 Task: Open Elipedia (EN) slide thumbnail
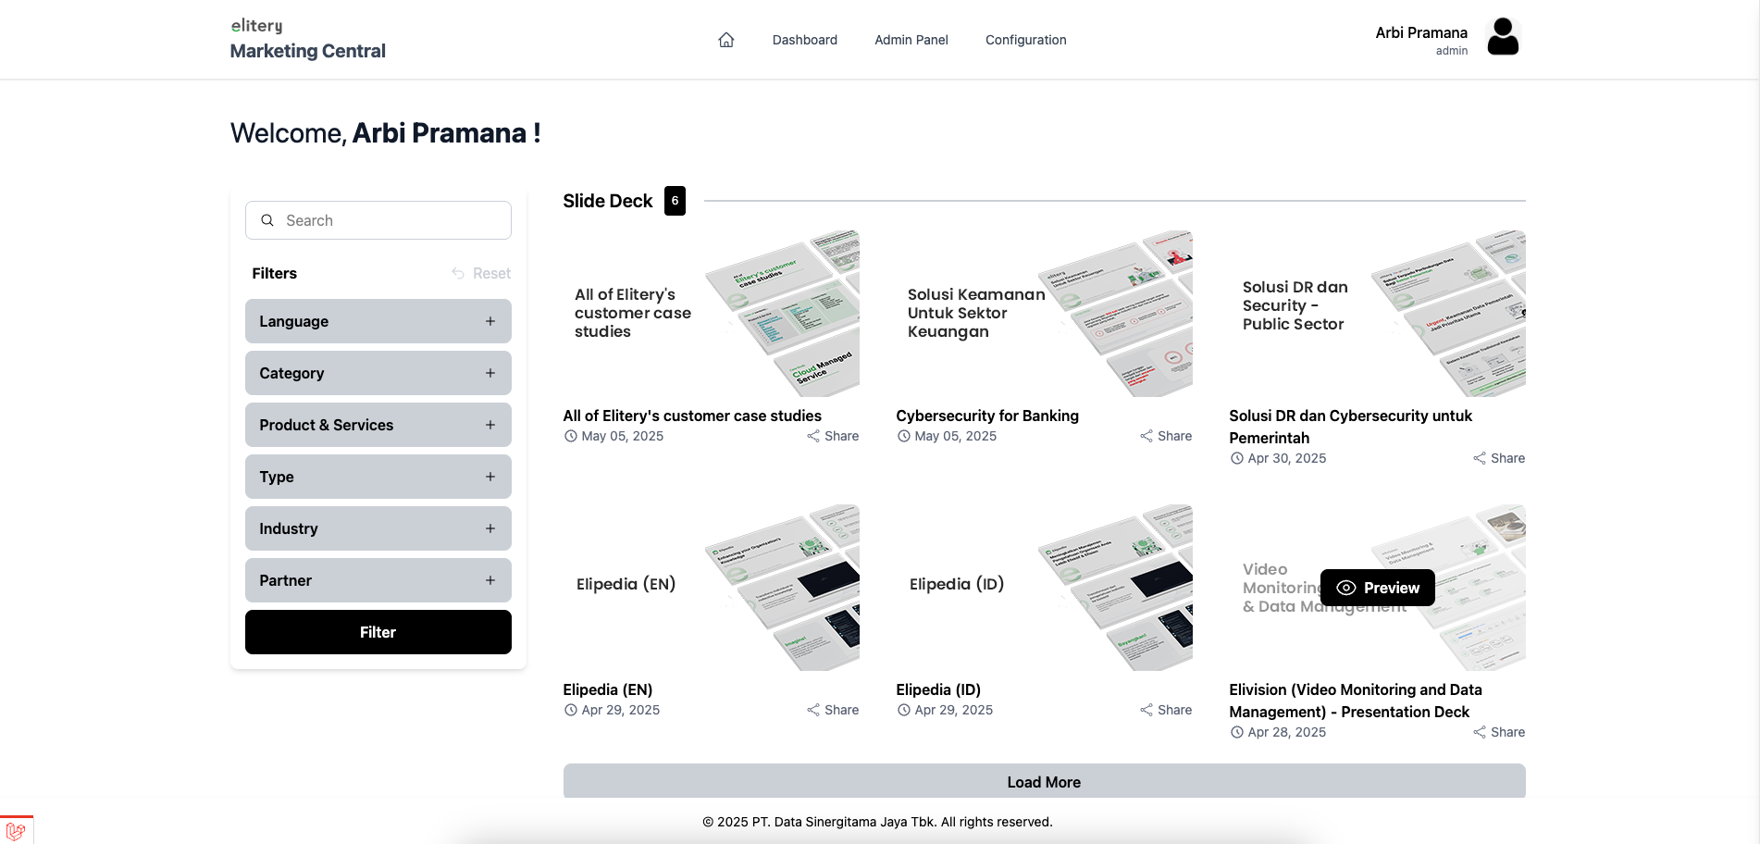[x=712, y=588]
